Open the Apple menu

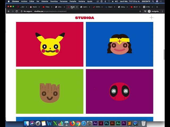pos(9,1)
